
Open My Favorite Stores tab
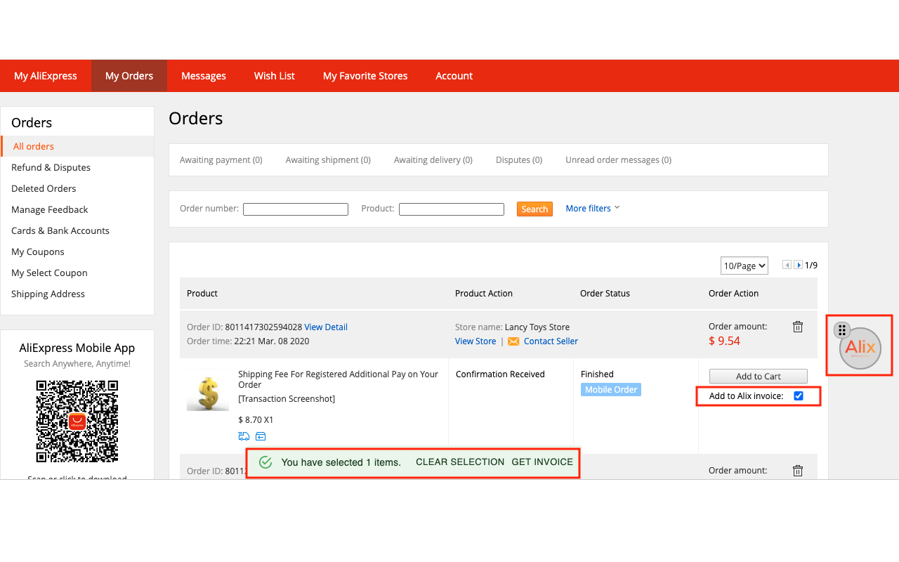[x=365, y=76]
